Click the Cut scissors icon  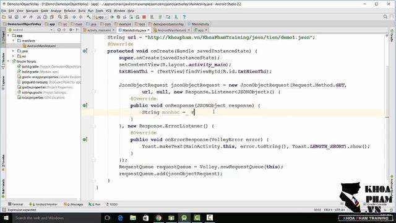[39, 17]
